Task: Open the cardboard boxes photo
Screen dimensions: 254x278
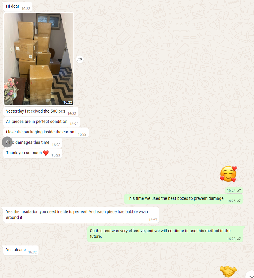Action: click(x=39, y=59)
